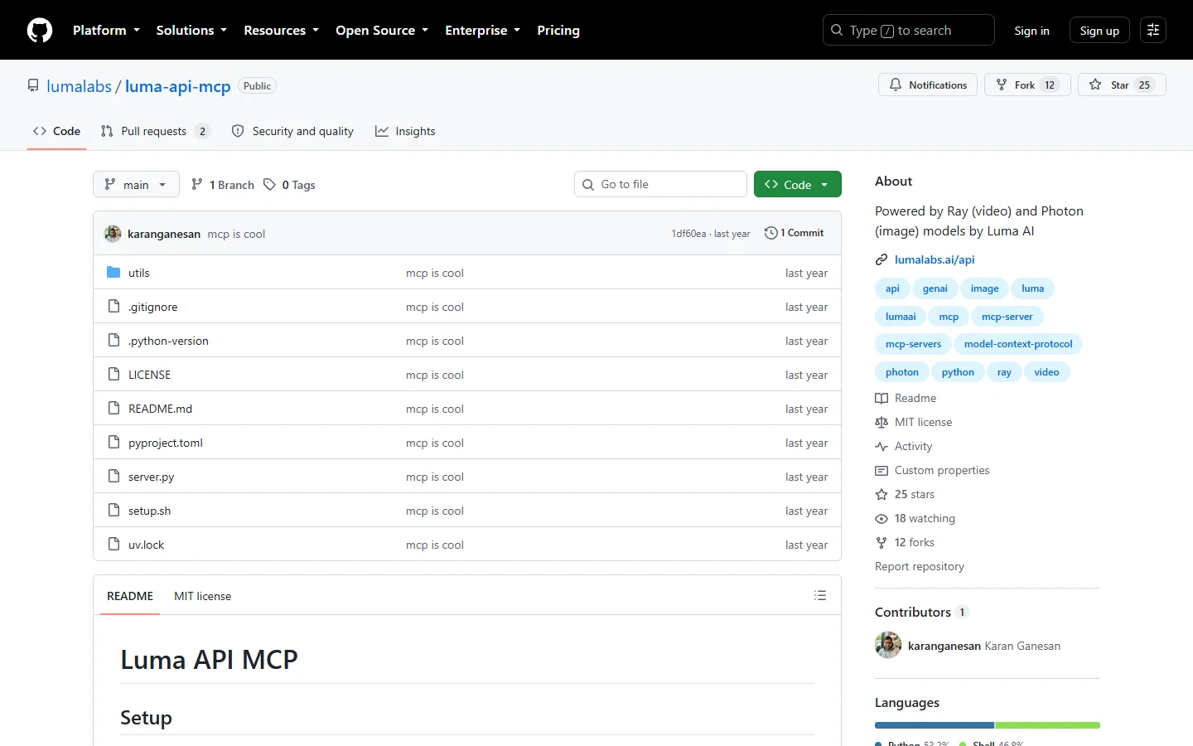1193x746 pixels.
Task: Open the main branch selector
Action: click(x=136, y=184)
